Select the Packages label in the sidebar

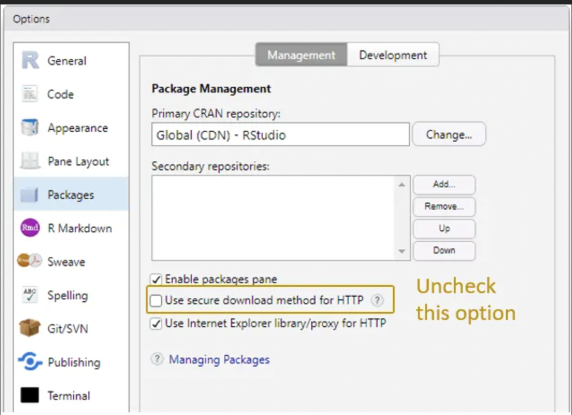[71, 195]
